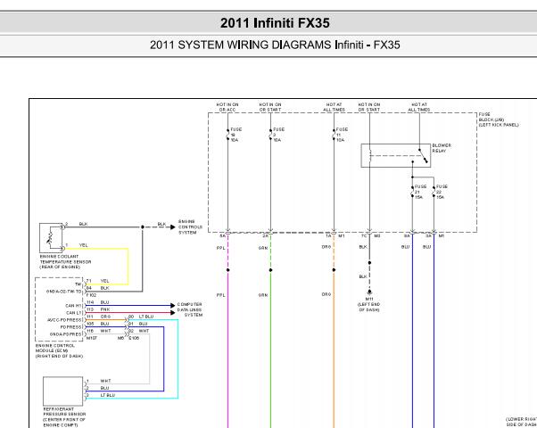
Task: Click the '8A' connector terminal label
Action: point(407,236)
